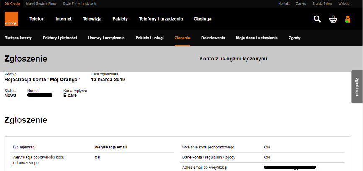Viewport: 363px width, 171px height.
Task: Click OK next to Weryfikacja poprawności kodu
Action: [97, 157]
